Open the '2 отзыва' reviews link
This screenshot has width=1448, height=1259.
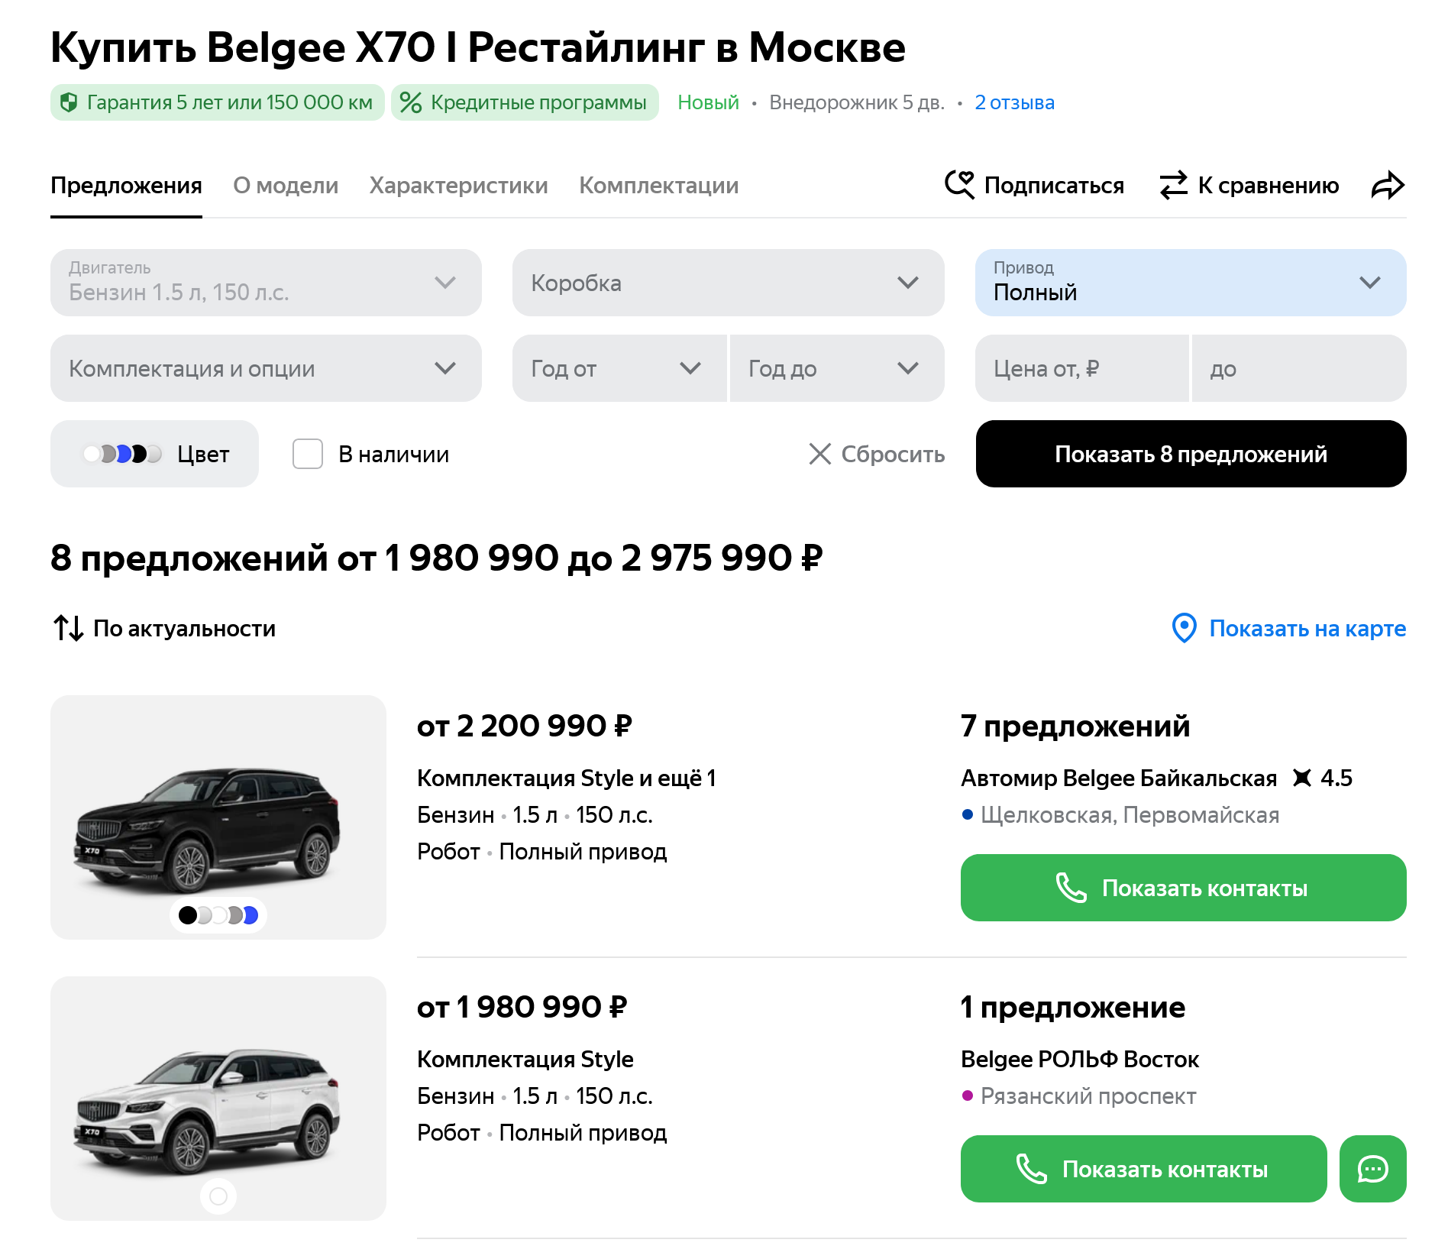point(1014,102)
